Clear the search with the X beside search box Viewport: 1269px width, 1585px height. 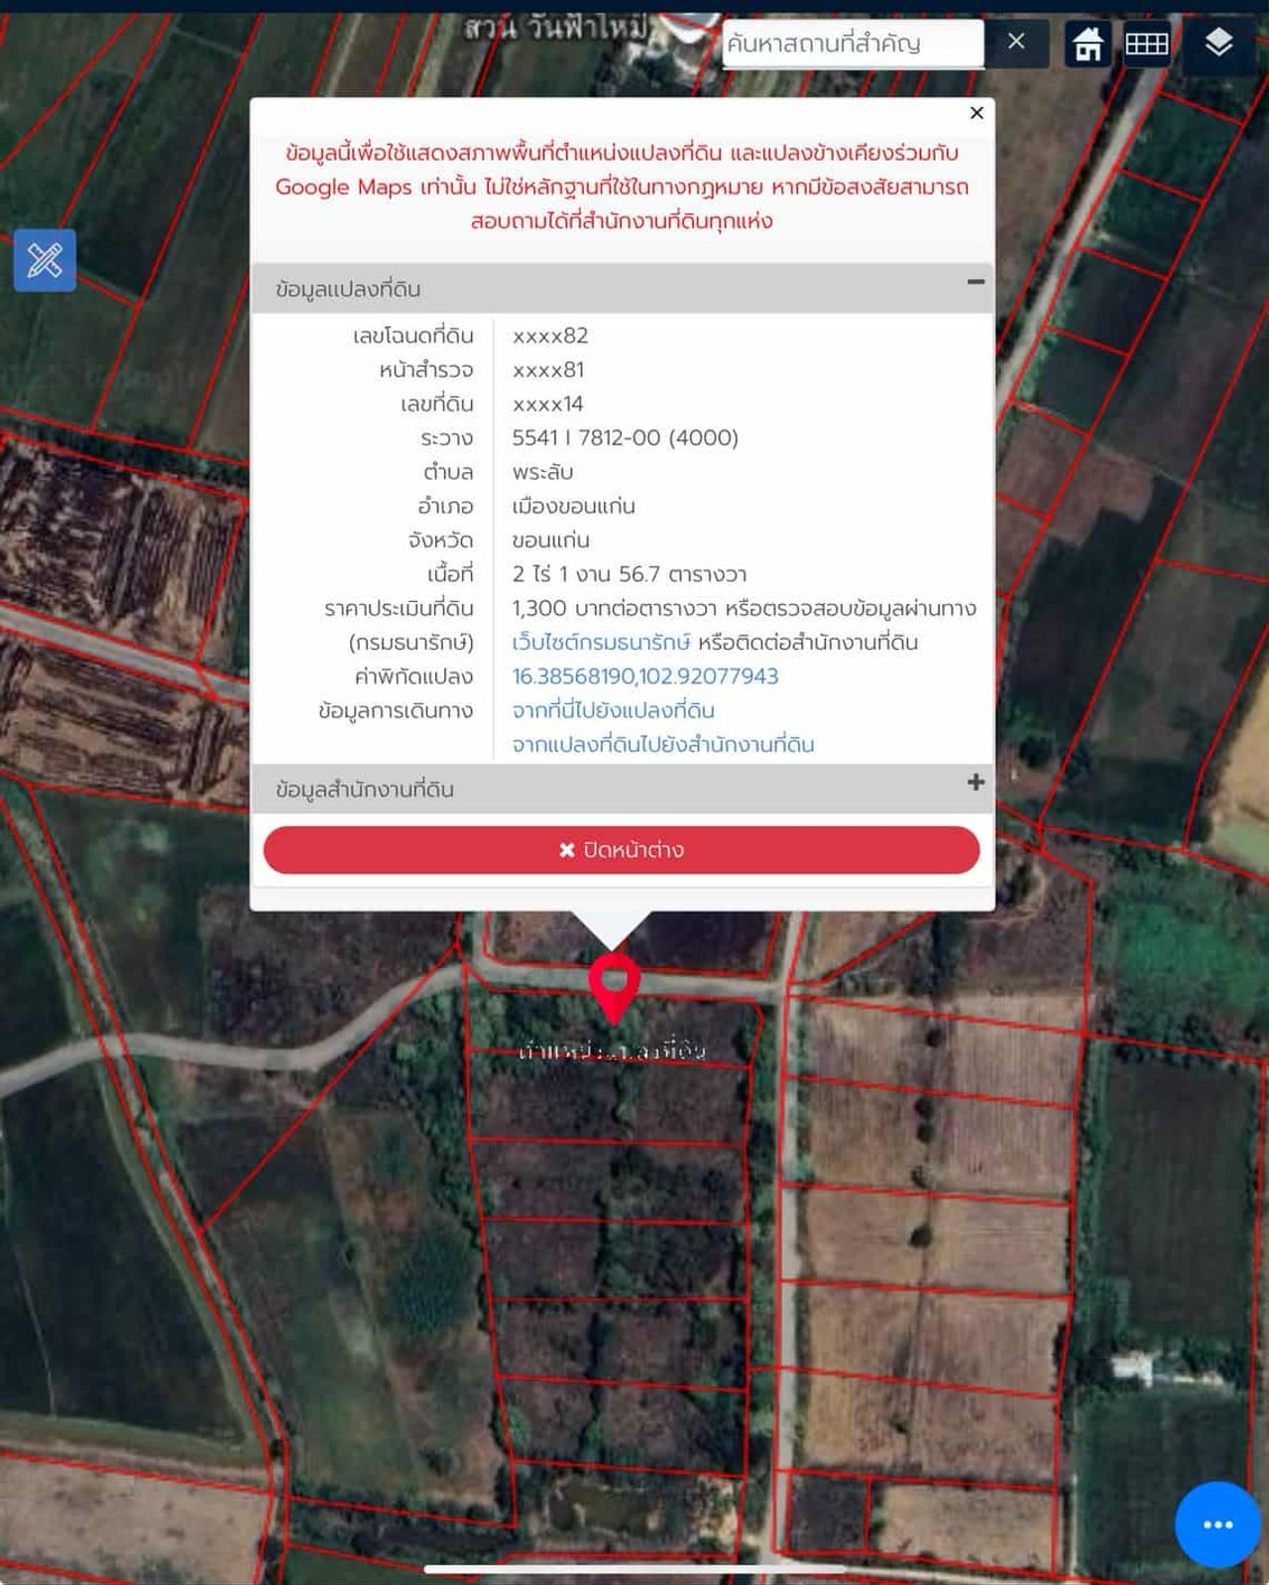[1016, 42]
